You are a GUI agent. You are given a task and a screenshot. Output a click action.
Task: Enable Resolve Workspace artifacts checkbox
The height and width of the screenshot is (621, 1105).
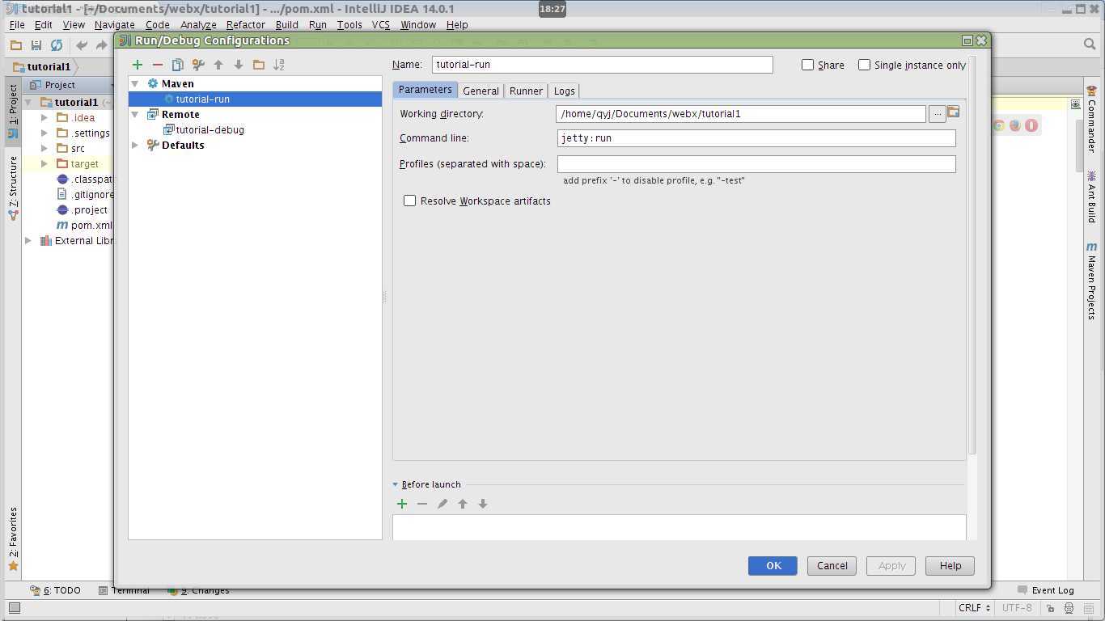coord(410,201)
